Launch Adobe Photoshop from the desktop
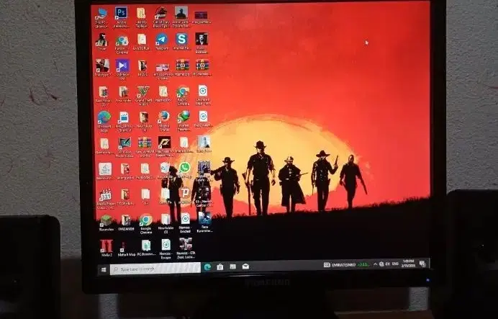Image resolution: width=498 pixels, height=319 pixels. (x=121, y=17)
